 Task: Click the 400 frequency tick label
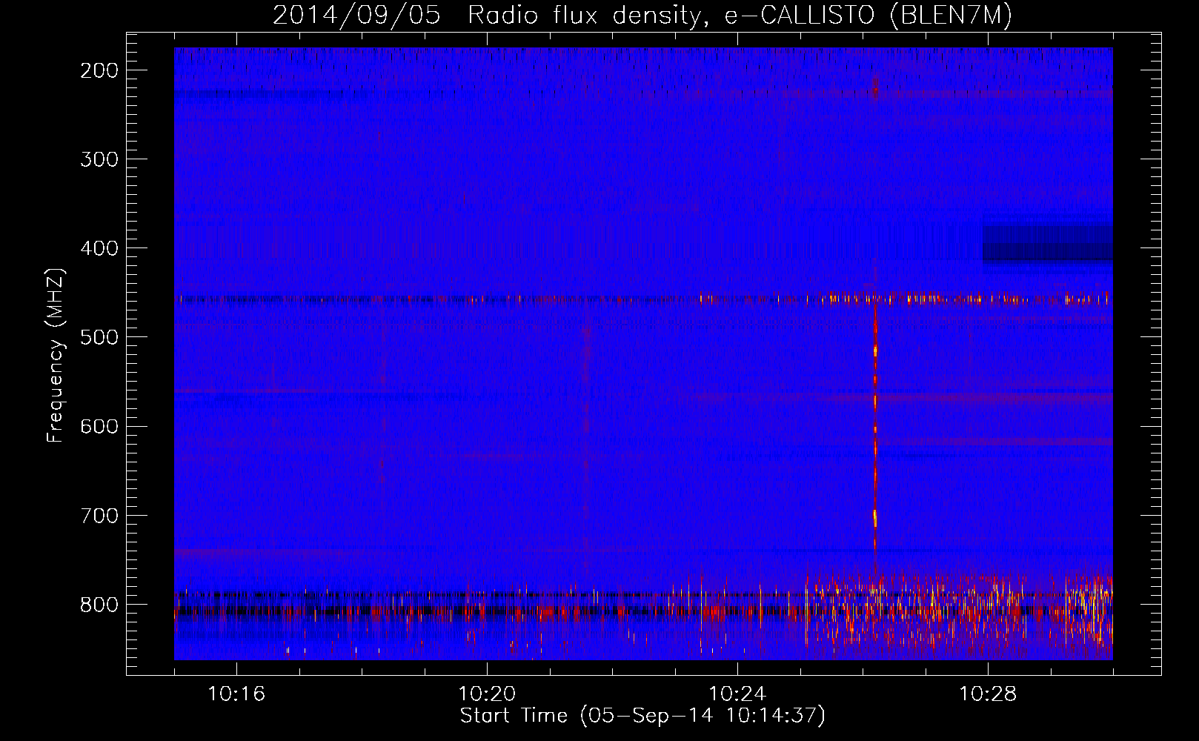pyautogui.click(x=99, y=248)
